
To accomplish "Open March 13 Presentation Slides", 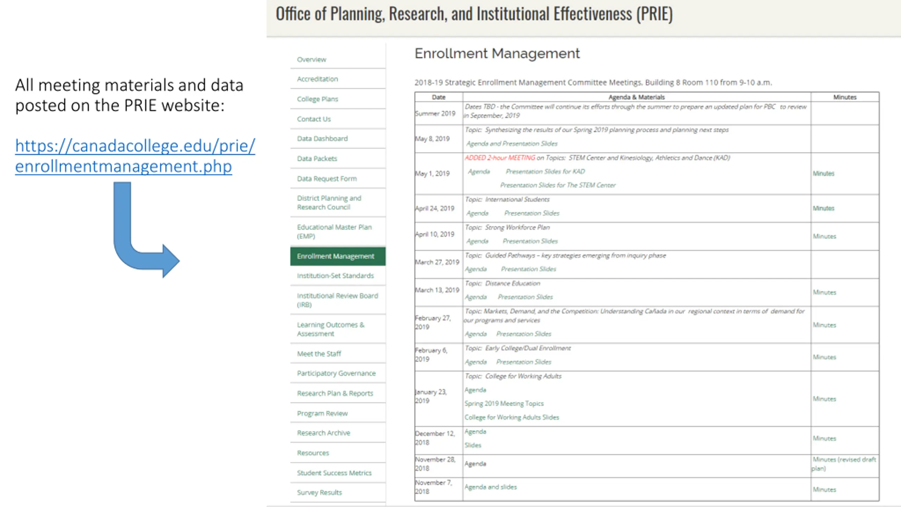I will (525, 297).
